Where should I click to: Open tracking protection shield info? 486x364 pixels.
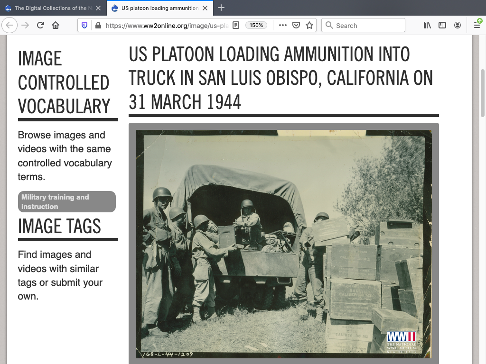(85, 26)
